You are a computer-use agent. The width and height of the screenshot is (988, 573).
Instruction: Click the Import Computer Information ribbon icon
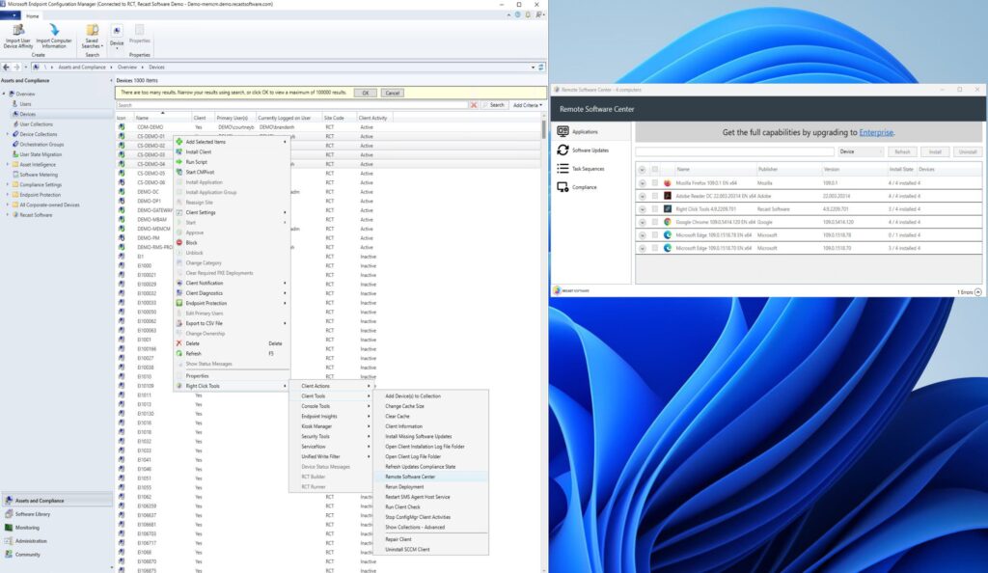tap(54, 30)
